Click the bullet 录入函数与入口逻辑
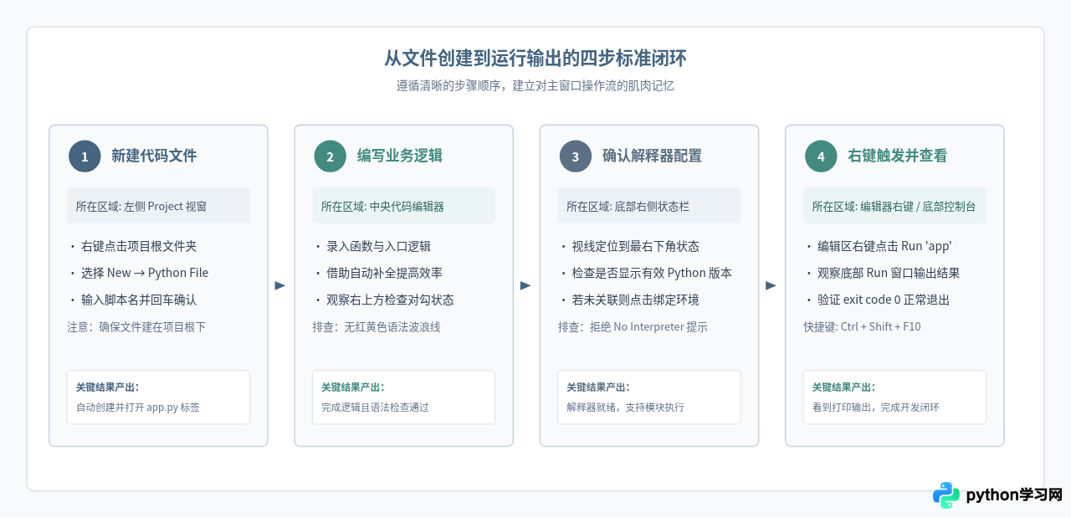 pos(378,246)
